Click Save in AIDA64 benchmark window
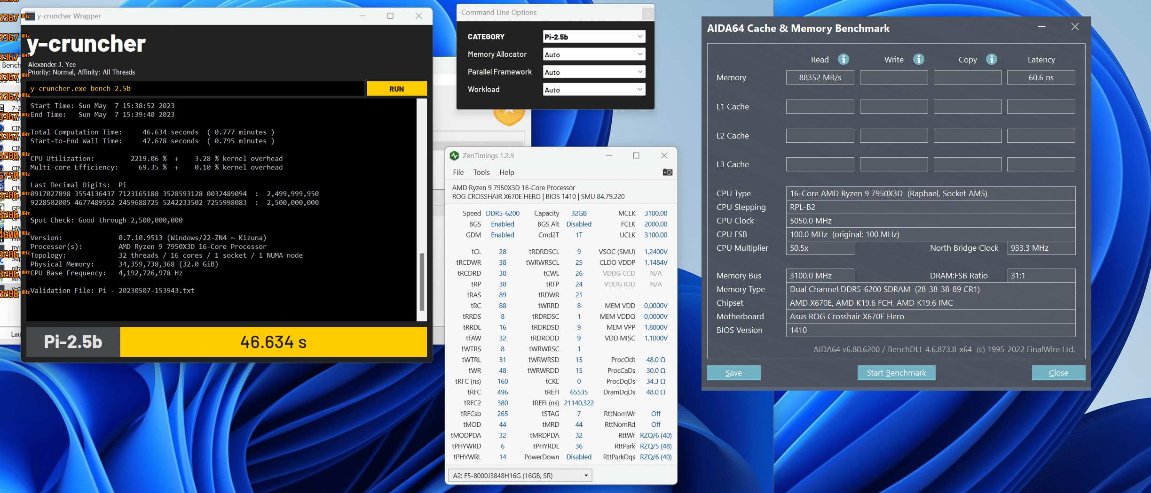Viewport: 1151px width, 493px height. pos(733,373)
